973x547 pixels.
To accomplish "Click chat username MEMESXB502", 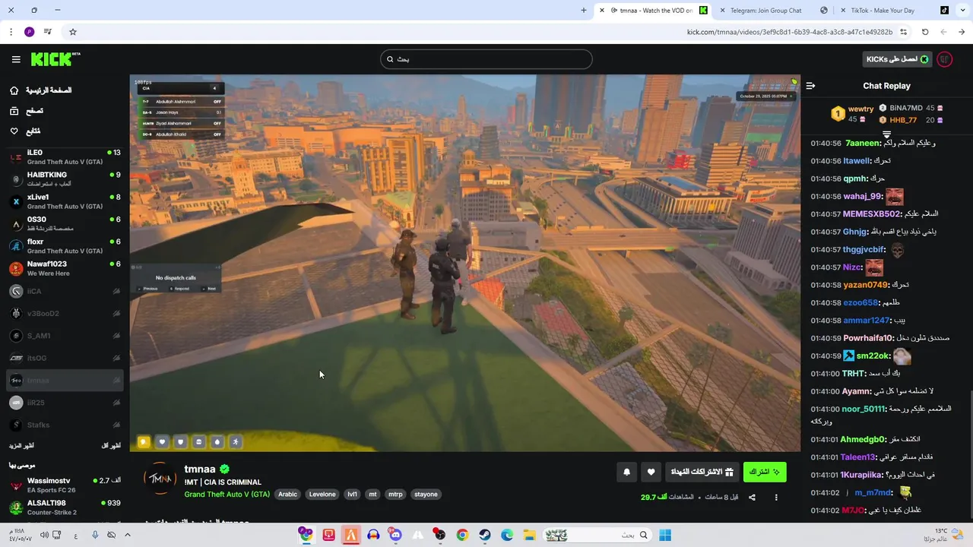I will tap(872, 214).
